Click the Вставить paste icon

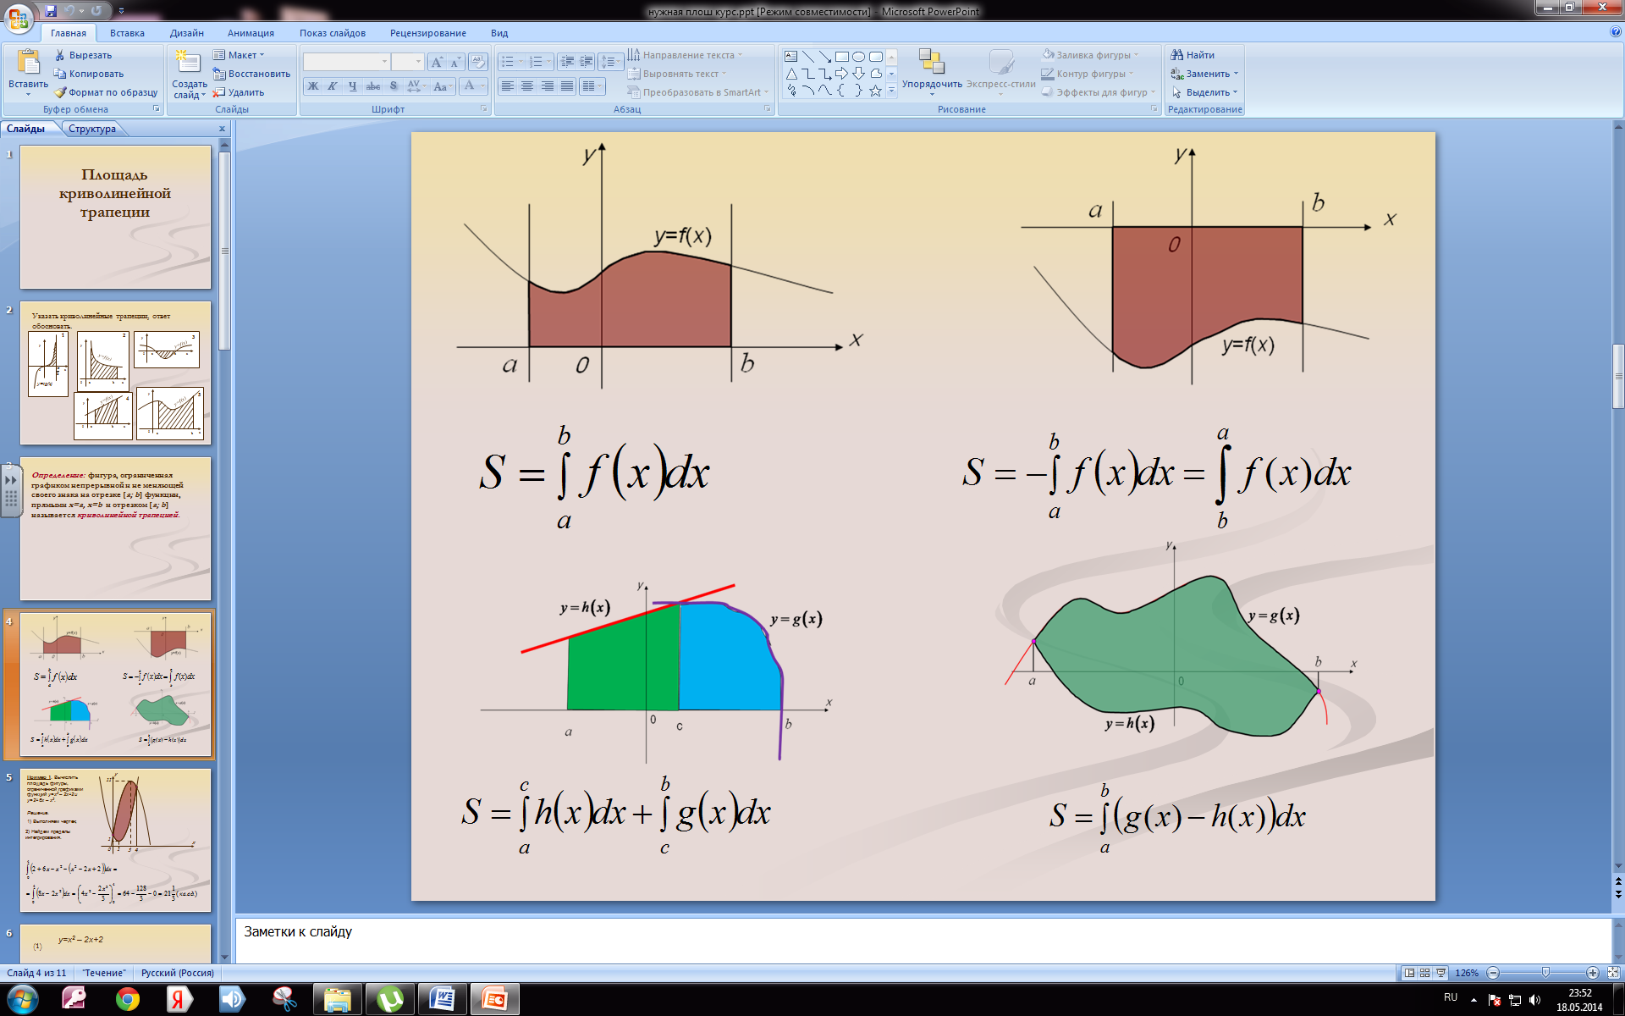(28, 63)
